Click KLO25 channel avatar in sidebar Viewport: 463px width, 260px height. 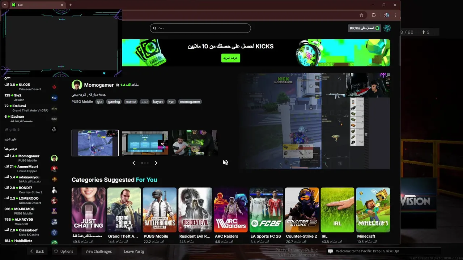(54, 87)
